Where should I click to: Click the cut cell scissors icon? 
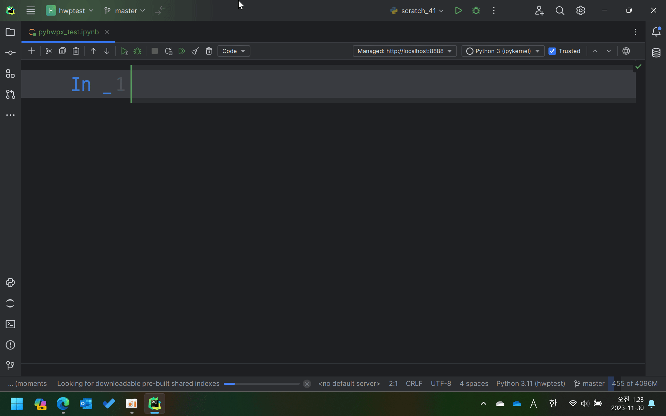49,51
